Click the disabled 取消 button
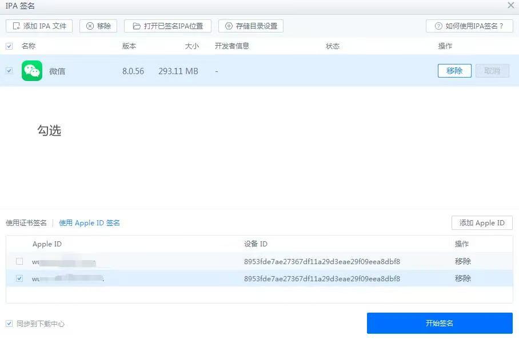The image size is (519, 344). pos(492,70)
